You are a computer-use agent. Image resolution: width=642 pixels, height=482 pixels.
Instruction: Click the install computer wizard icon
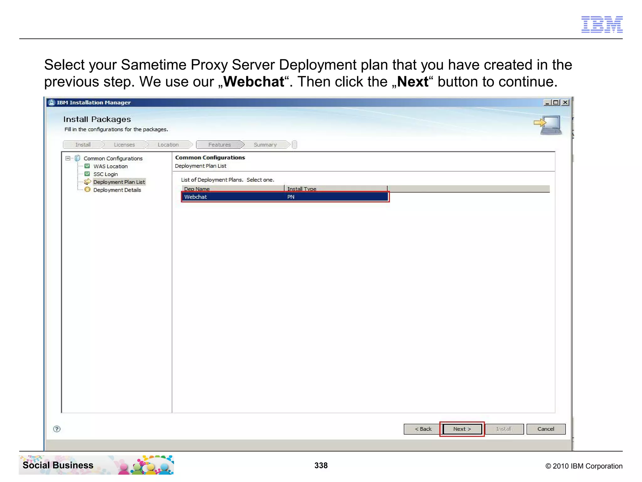[548, 125]
